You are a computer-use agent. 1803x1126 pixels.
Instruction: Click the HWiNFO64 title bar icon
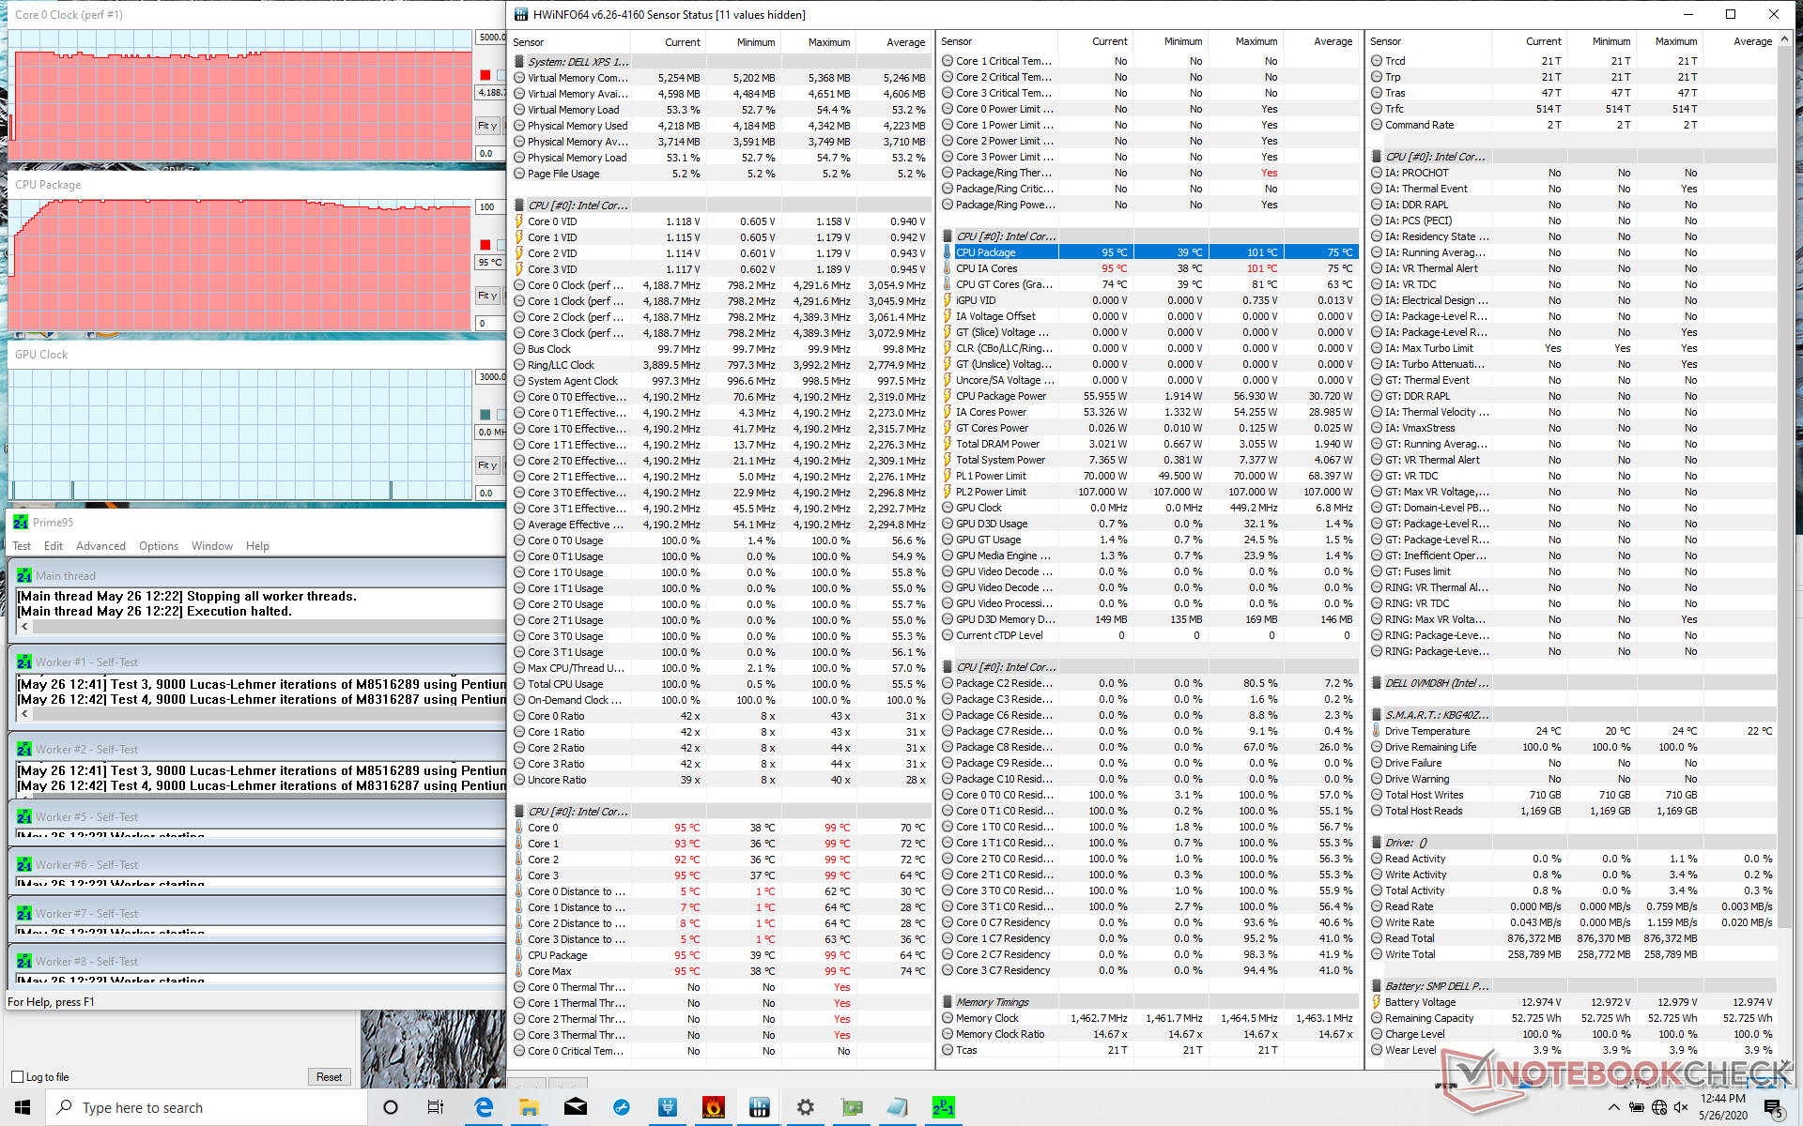(x=520, y=14)
